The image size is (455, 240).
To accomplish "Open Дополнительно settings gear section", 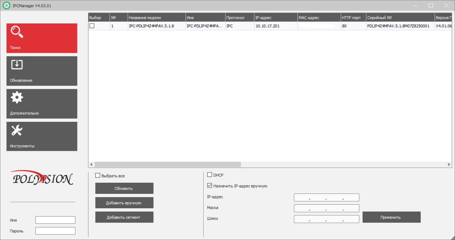I will coord(42,104).
